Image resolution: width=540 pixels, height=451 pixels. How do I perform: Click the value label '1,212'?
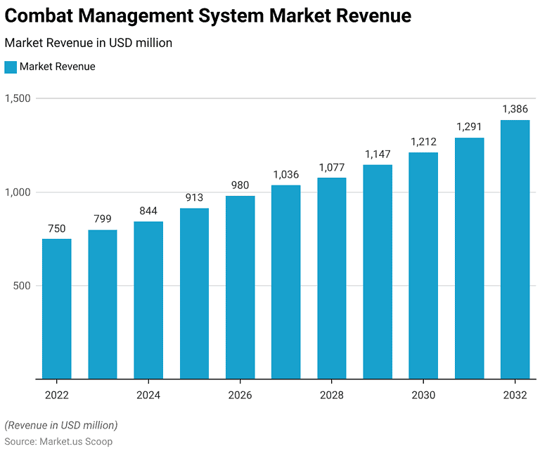coord(423,142)
